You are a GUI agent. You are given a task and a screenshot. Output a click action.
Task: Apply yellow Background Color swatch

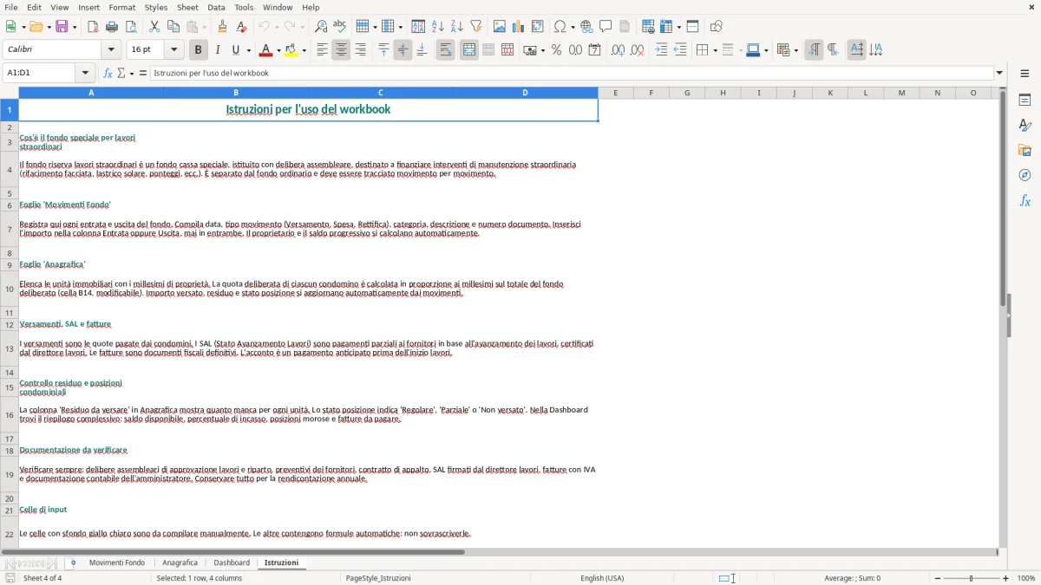(x=291, y=50)
